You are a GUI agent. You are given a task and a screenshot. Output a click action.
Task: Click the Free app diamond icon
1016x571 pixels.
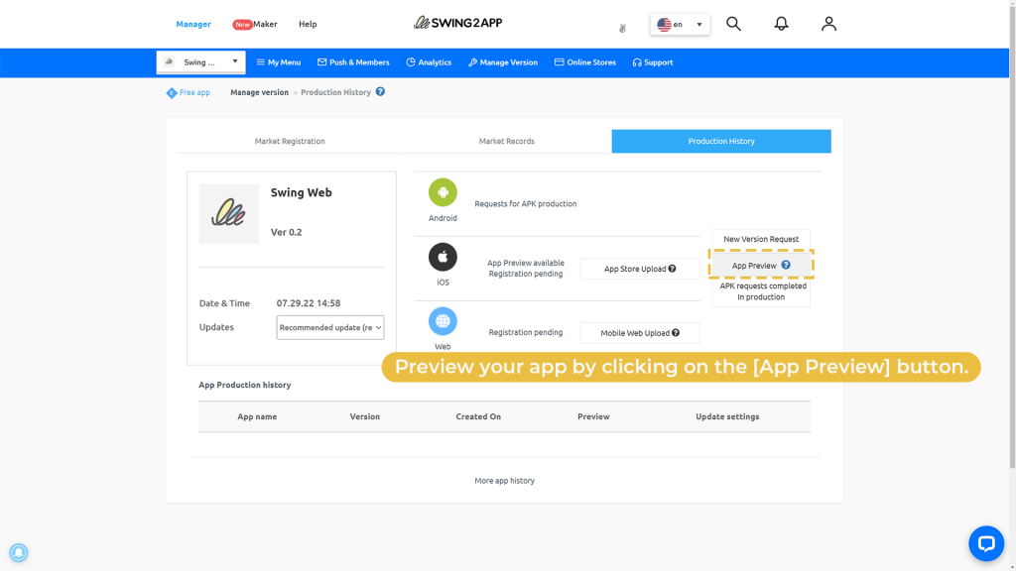pos(171,92)
